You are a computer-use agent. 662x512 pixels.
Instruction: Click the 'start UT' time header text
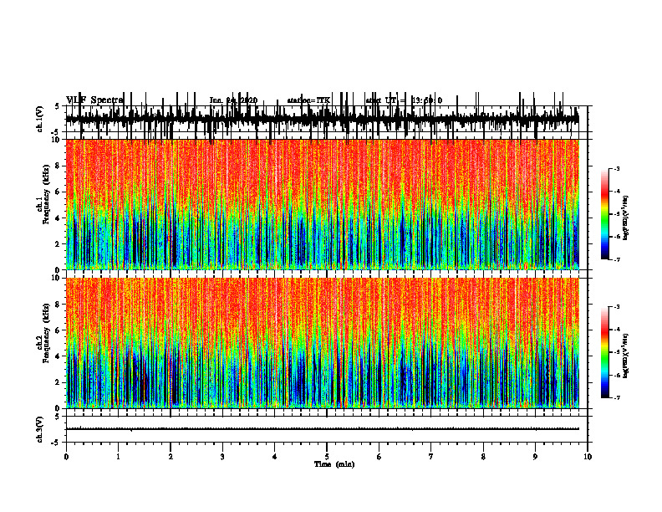404,100
